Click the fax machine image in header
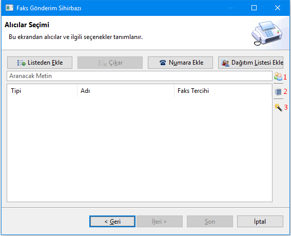 (x=267, y=33)
